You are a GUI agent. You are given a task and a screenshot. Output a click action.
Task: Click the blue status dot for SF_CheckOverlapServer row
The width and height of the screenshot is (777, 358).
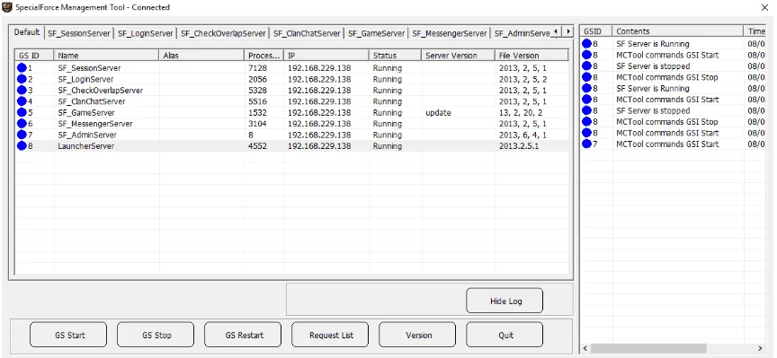click(x=22, y=91)
